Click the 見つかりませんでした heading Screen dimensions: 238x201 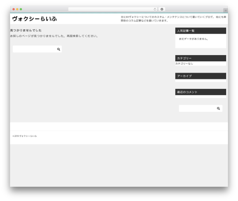[26, 30]
